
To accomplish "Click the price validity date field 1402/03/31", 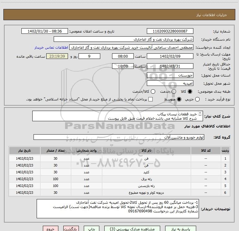I will (170, 66).
